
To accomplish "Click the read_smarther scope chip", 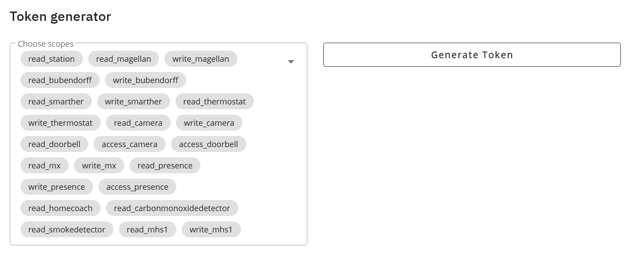I will coord(56,102).
